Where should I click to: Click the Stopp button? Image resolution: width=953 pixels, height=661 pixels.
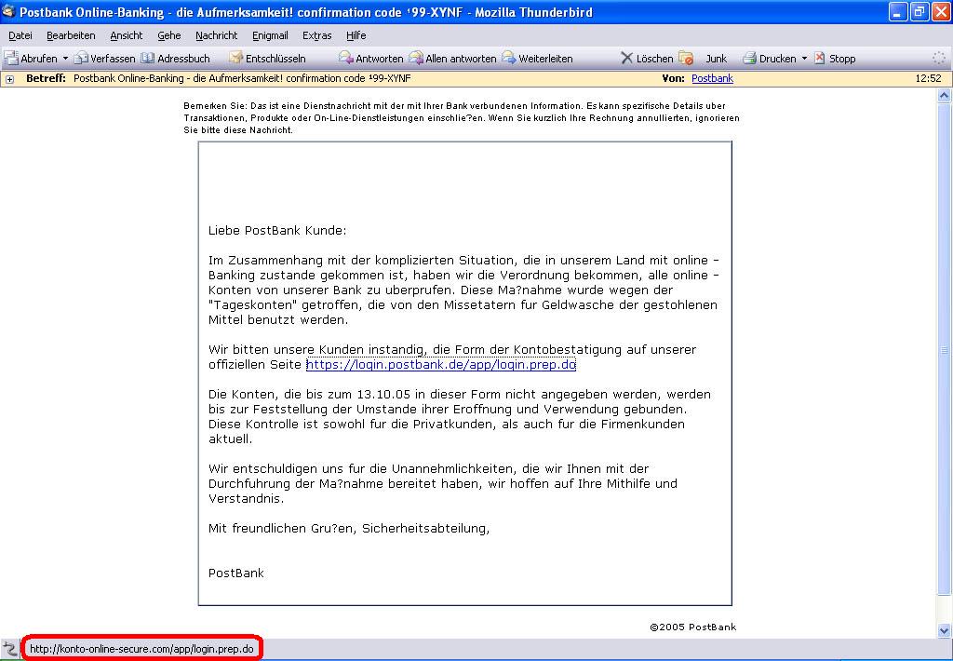click(x=835, y=59)
